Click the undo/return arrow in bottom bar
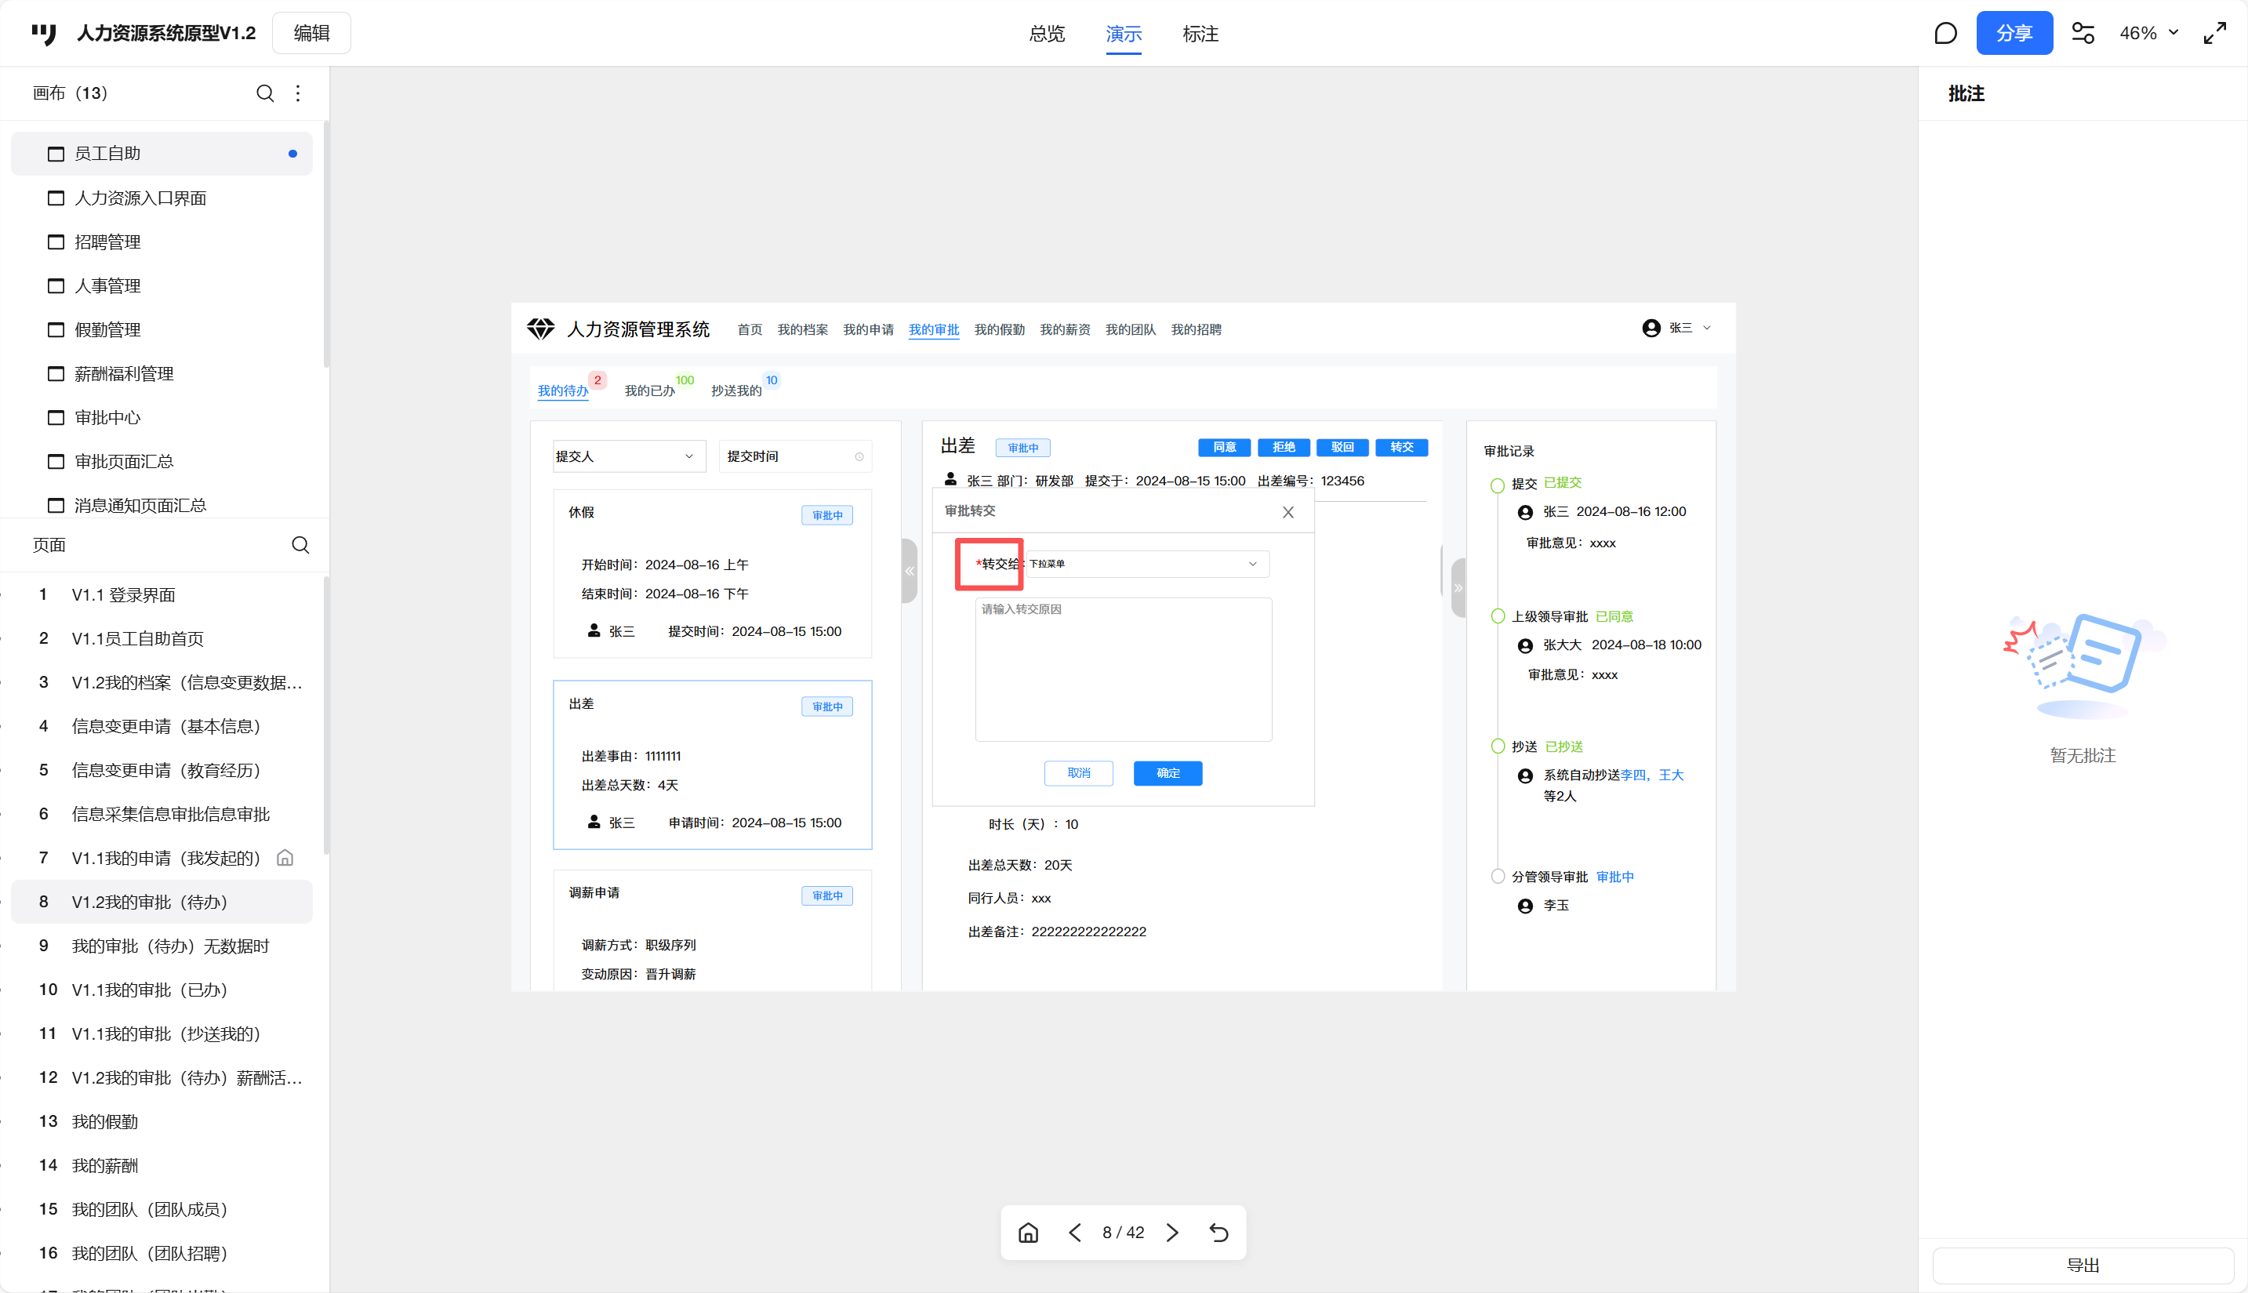This screenshot has height=1293, width=2248. coord(1219,1233)
